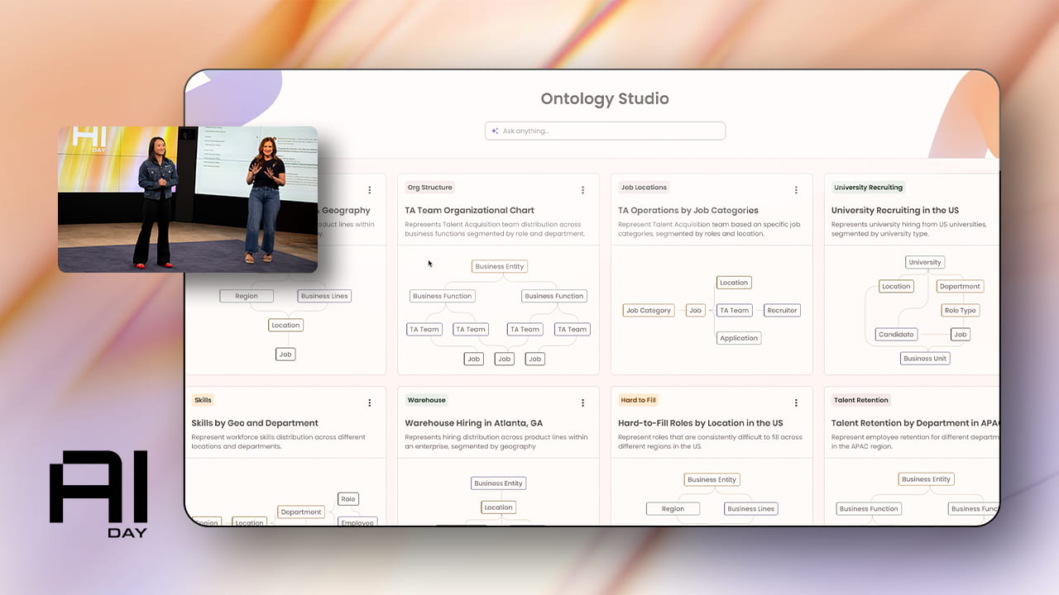Select the Department node in the University Recruiting diagram
1059x595 pixels.
960,287
